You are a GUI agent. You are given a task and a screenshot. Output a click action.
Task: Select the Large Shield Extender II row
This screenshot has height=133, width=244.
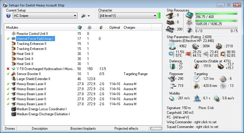83,79
